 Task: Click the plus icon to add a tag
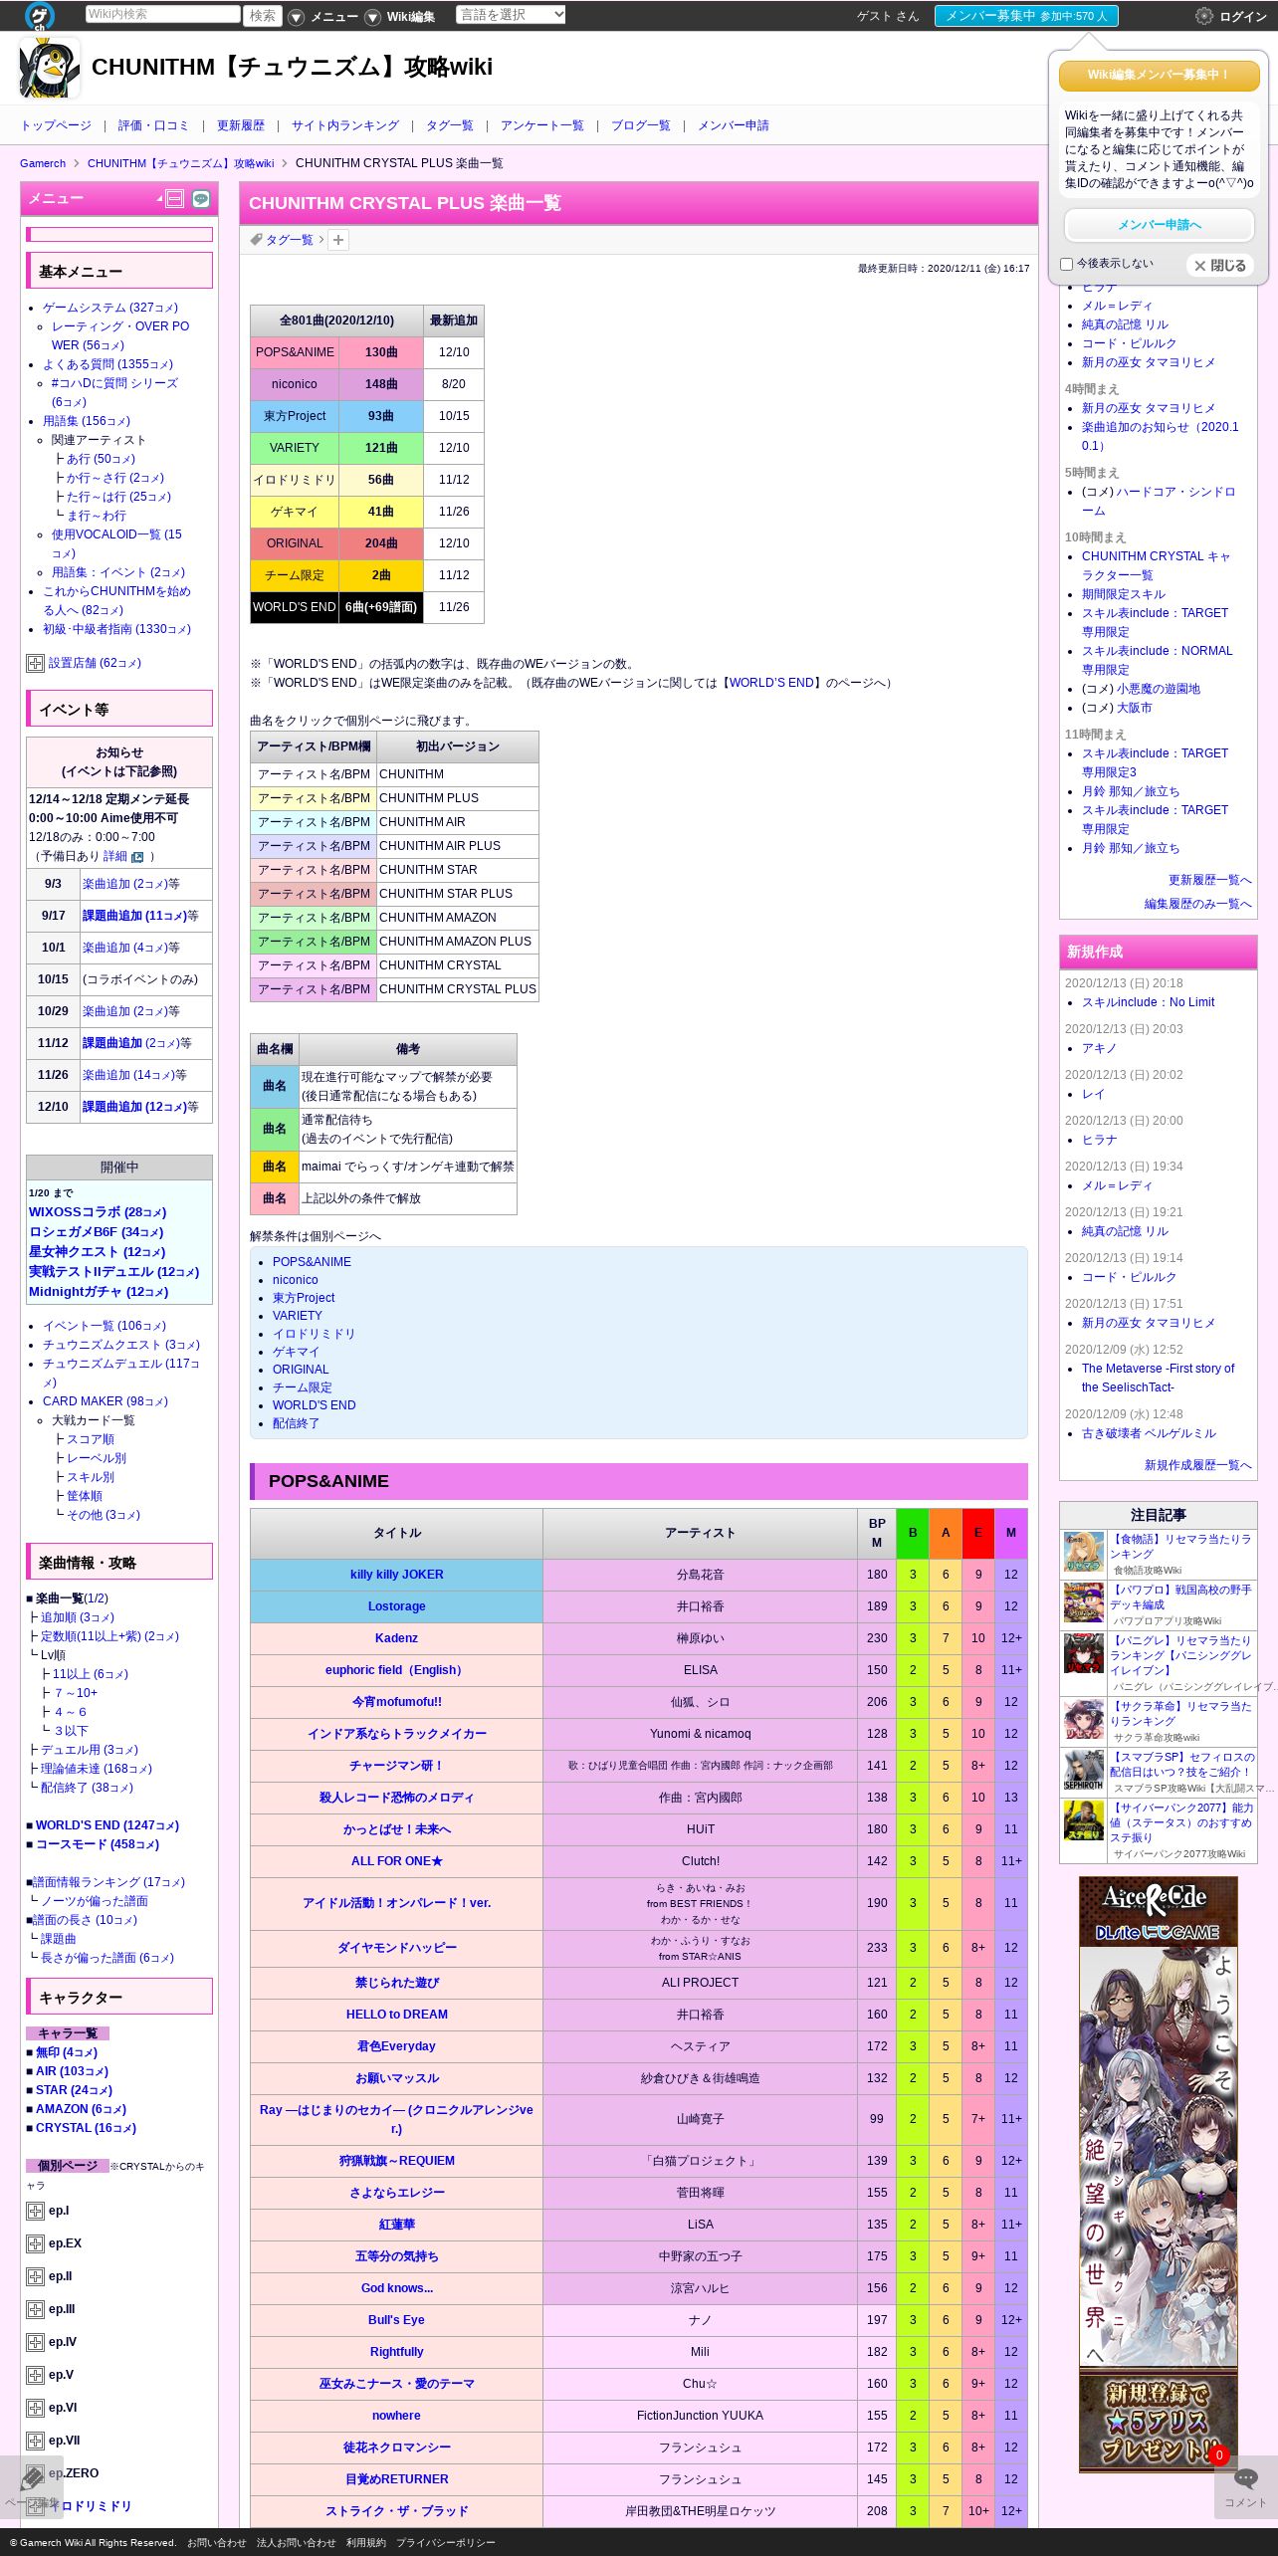tap(338, 240)
